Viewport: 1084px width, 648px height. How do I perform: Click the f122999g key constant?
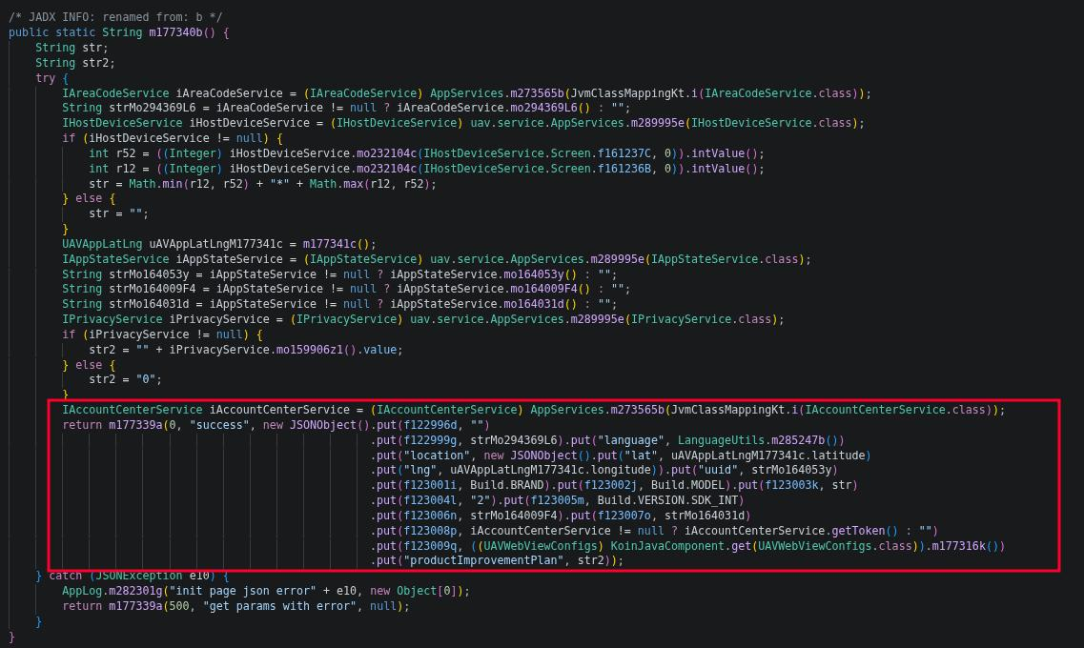click(431, 440)
